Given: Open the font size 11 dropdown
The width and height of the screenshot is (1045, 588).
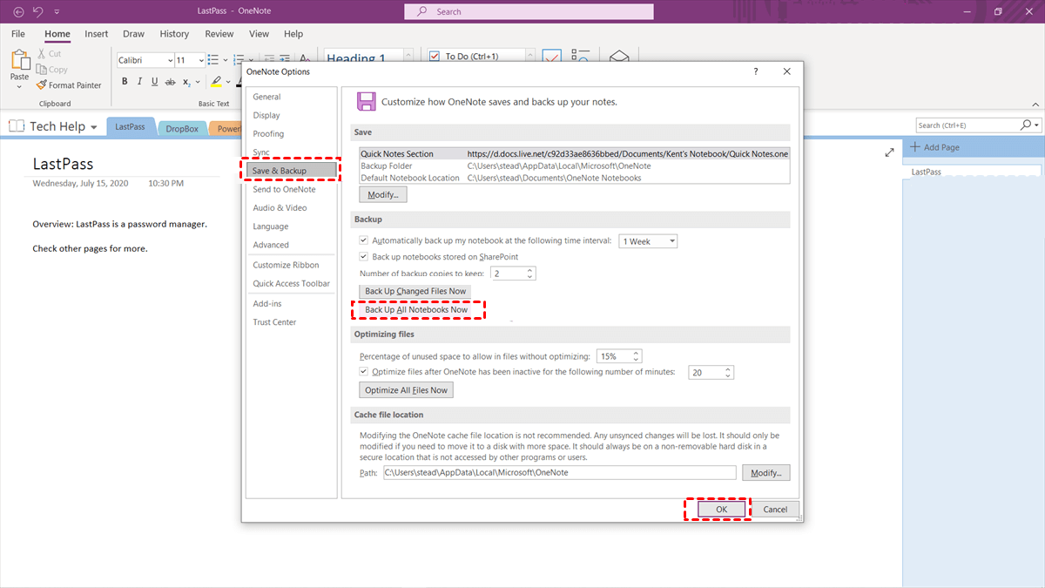Looking at the screenshot, I should coord(201,60).
